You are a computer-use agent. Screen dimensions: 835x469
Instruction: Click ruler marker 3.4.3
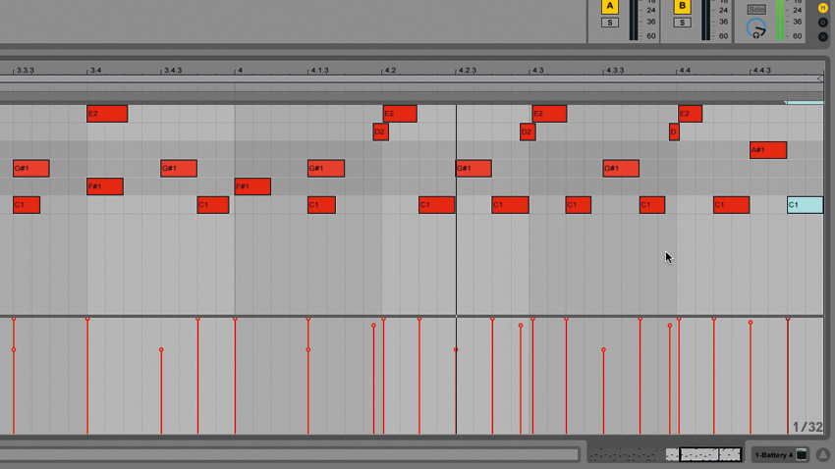173,71
